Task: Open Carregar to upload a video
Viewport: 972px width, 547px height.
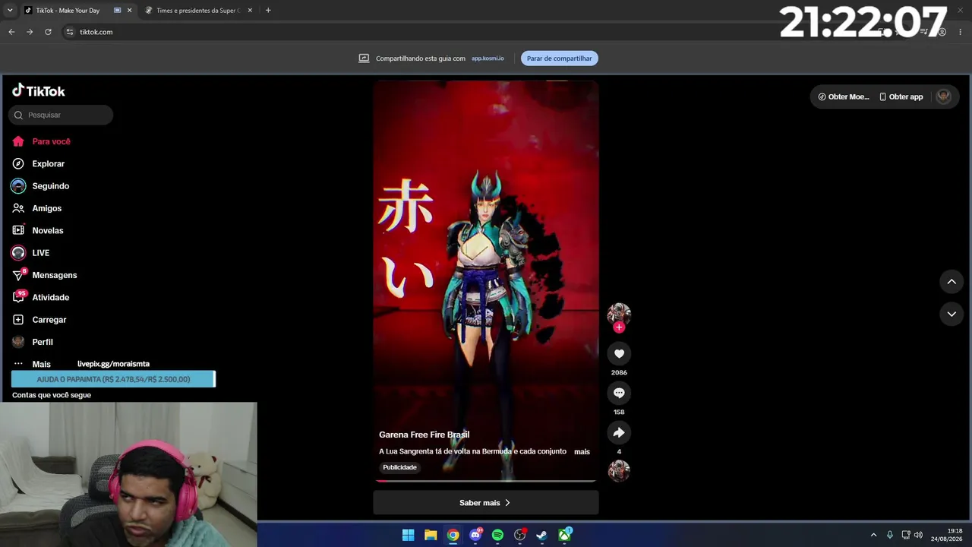Action: click(39, 320)
